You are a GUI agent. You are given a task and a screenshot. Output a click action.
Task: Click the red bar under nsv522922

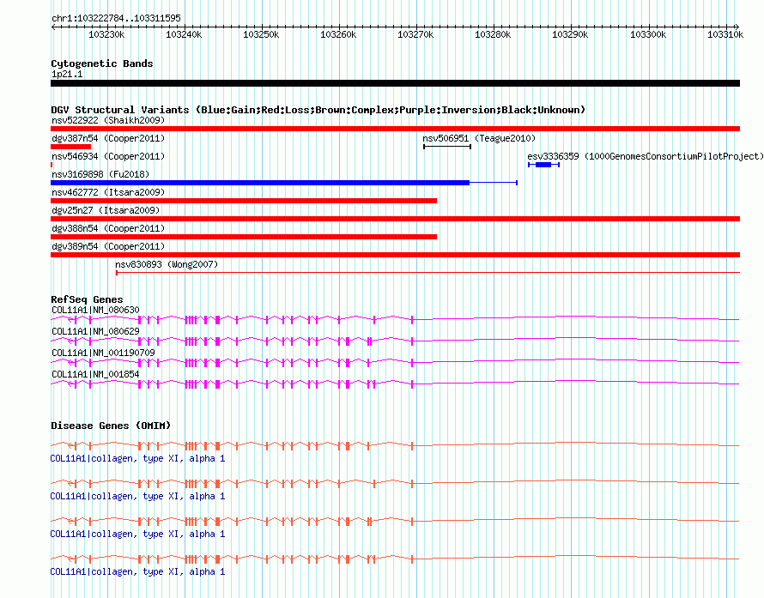(x=395, y=129)
